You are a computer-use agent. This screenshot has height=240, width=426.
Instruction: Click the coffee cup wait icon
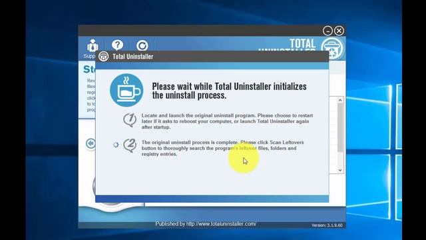(x=126, y=90)
